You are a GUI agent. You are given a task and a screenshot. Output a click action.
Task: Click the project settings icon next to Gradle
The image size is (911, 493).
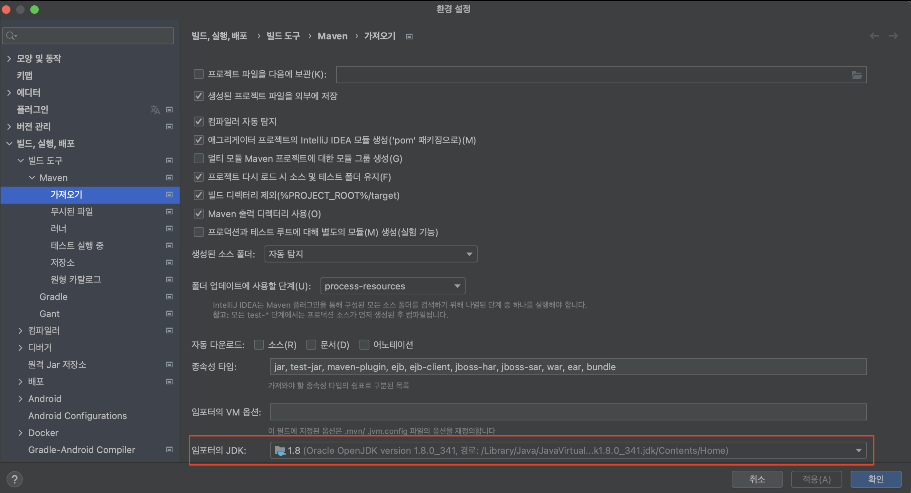(x=169, y=297)
